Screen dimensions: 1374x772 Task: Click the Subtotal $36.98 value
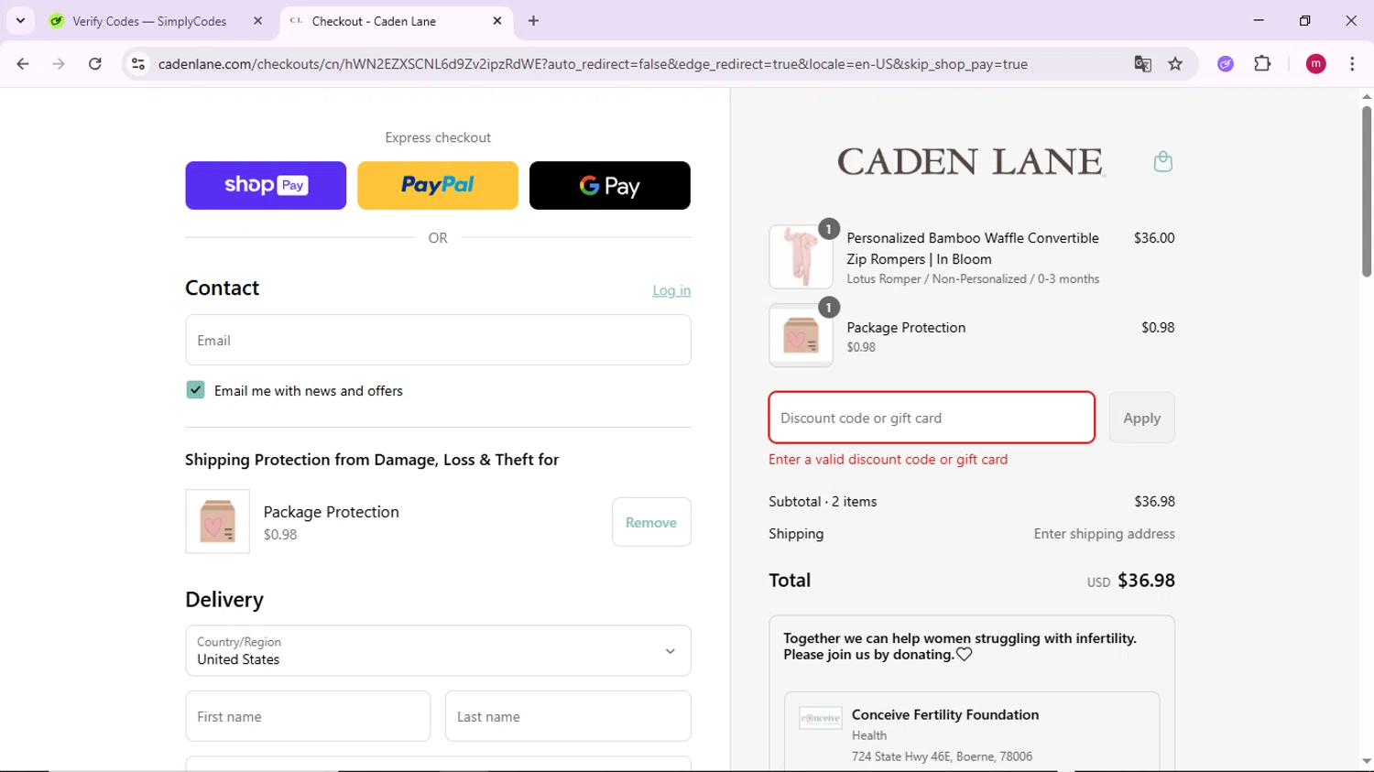(1154, 502)
